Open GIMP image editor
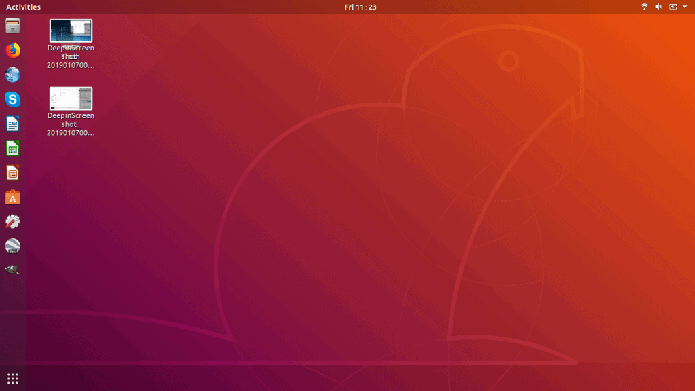This screenshot has width=695, height=391. [12, 269]
